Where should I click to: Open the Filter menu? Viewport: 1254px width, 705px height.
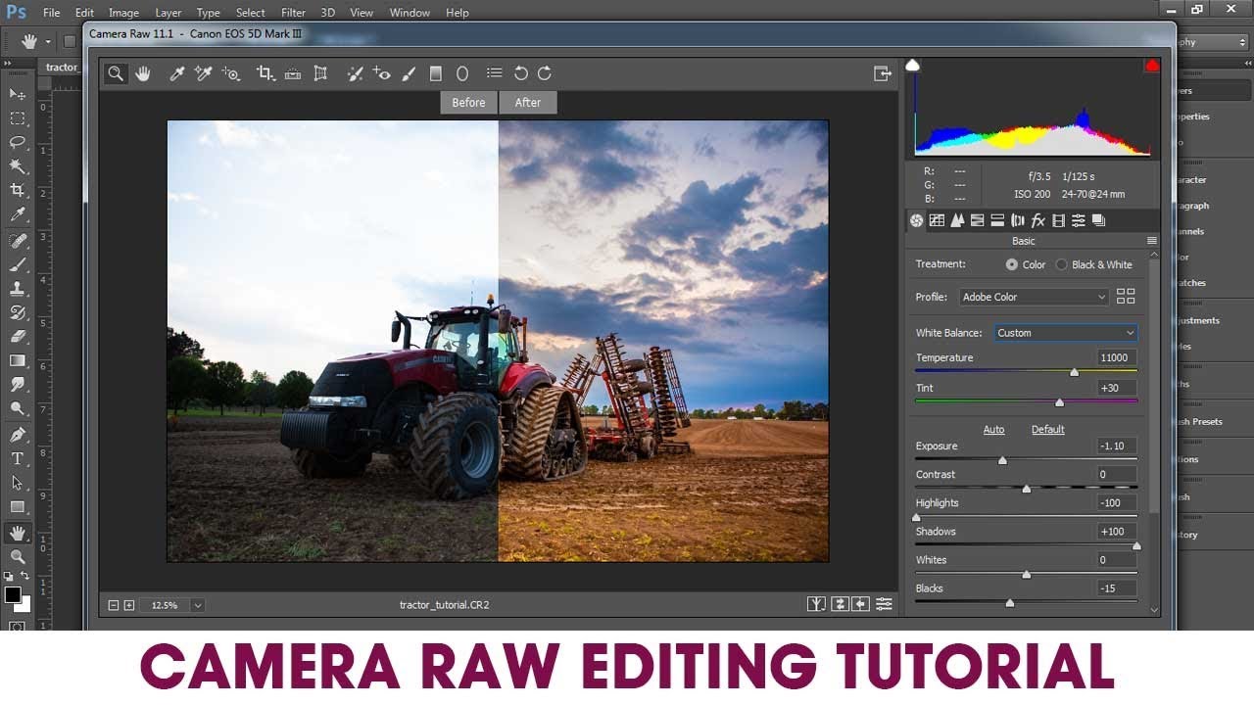point(293,13)
